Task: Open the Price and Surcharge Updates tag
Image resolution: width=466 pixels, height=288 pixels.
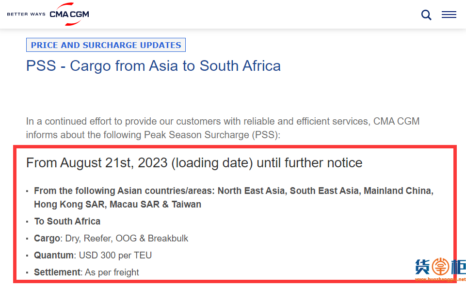Action: pyautogui.click(x=106, y=45)
